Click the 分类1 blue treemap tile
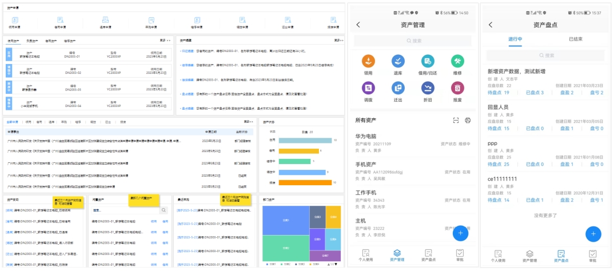 click(286, 220)
